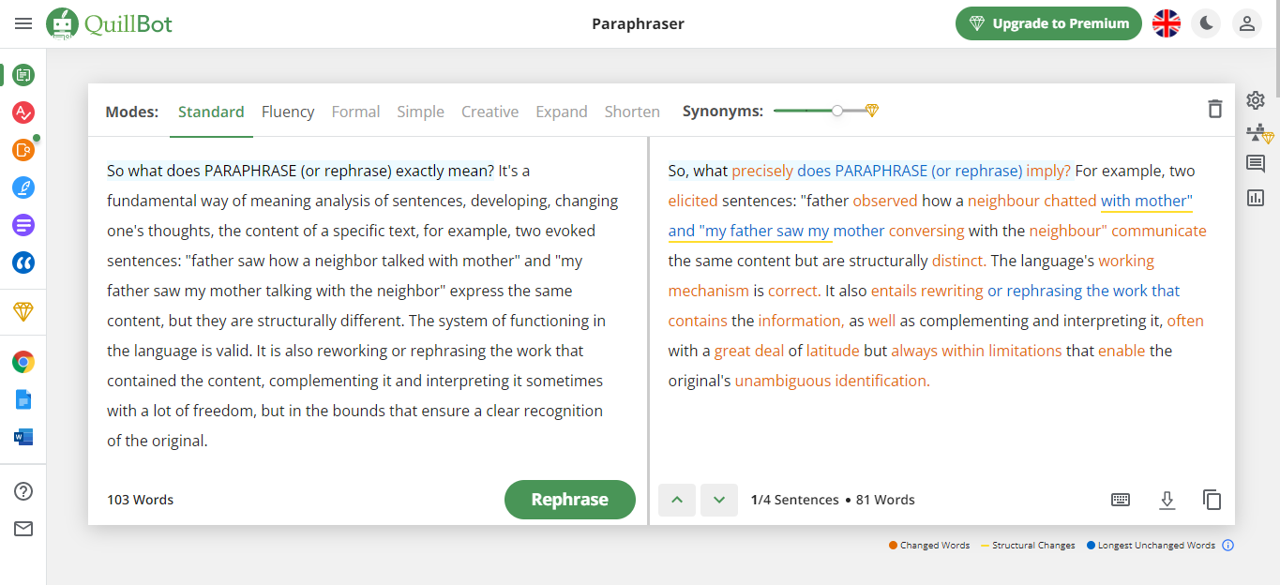Open the Grammar Checker sidebar icon
1280x585 pixels.
pos(23,112)
